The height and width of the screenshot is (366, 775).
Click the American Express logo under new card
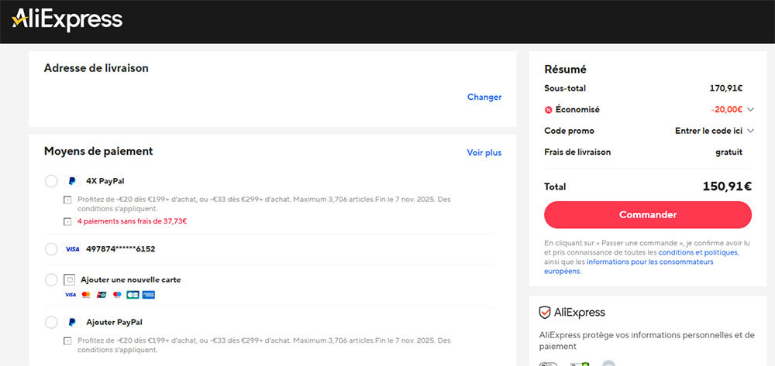click(149, 295)
